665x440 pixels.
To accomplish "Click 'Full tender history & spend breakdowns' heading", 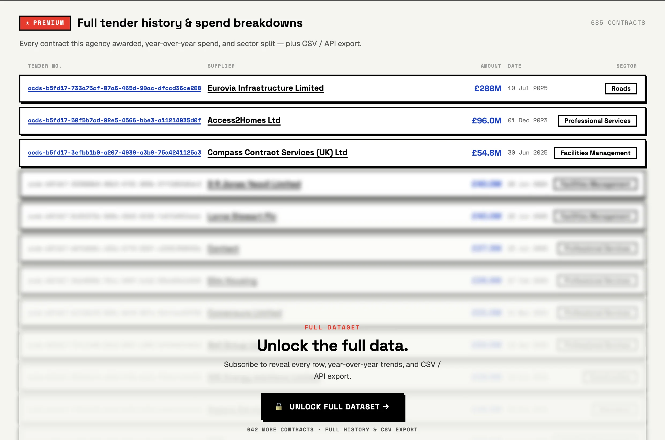I will pos(190,23).
